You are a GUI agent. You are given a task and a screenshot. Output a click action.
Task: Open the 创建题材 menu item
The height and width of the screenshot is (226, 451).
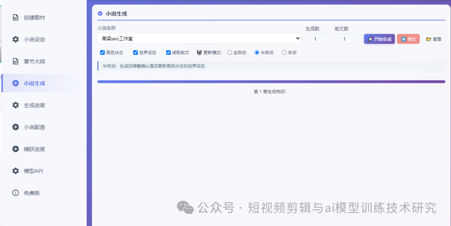click(x=44, y=17)
